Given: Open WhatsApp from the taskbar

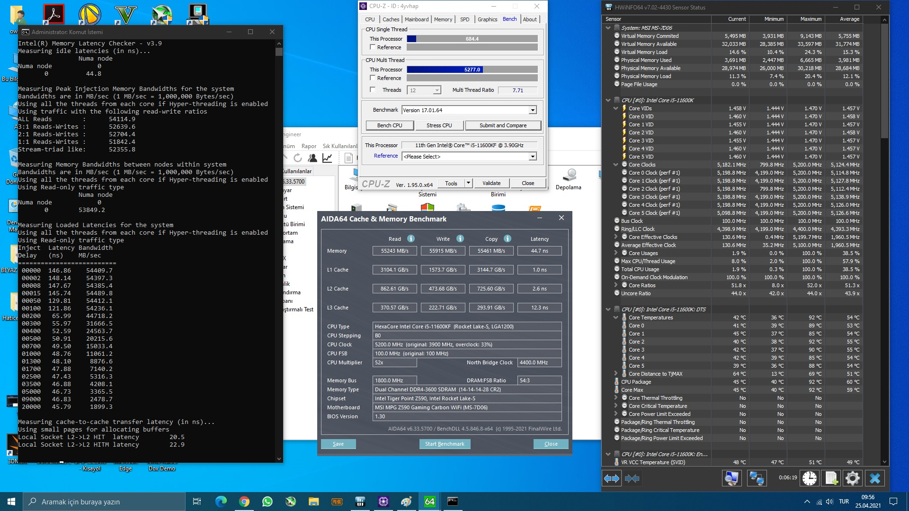Looking at the screenshot, I should (x=267, y=502).
